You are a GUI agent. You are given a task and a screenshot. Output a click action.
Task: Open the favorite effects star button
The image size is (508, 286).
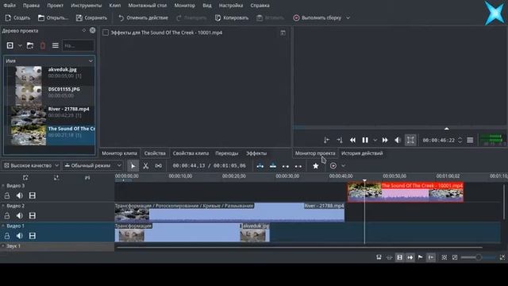coord(316,166)
